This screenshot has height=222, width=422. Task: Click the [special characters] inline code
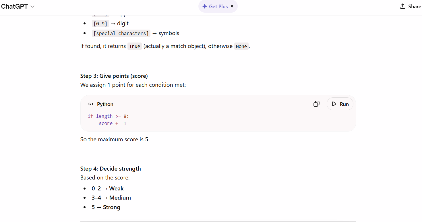pyautogui.click(x=121, y=33)
